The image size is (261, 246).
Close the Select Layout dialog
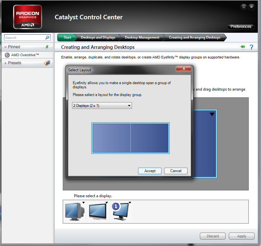point(183,68)
